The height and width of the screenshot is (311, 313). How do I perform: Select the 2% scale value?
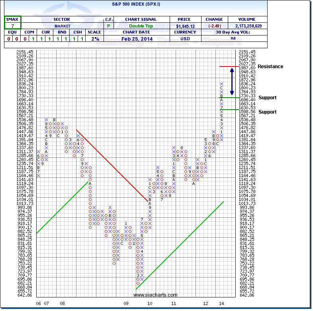(x=94, y=39)
